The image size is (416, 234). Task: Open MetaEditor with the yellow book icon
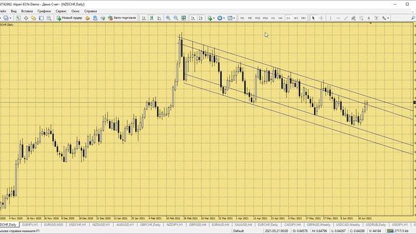(87, 18)
